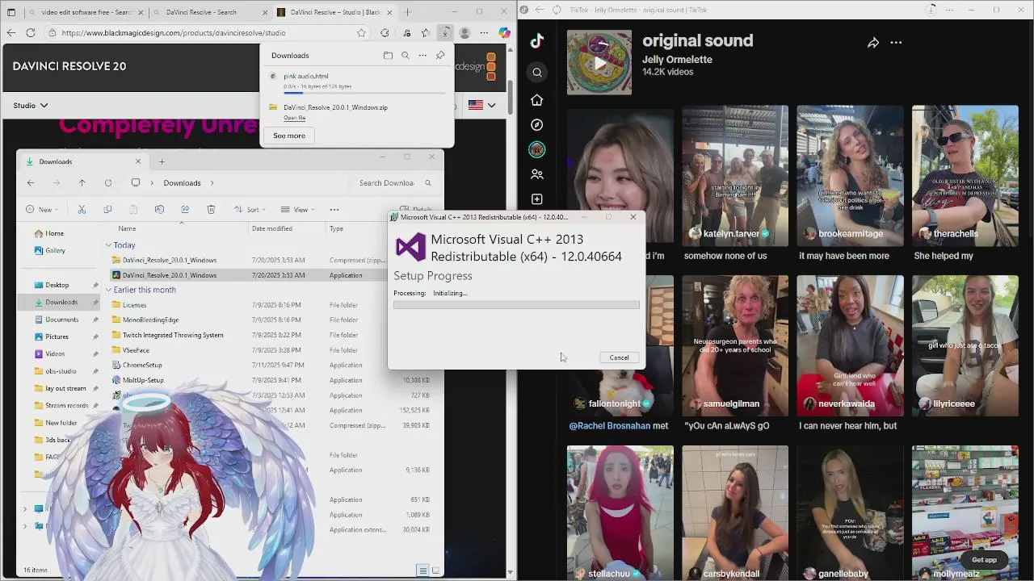Click pink audio.html download progress bar
Viewport: 1034px width, 581px height.
[x=364, y=94]
